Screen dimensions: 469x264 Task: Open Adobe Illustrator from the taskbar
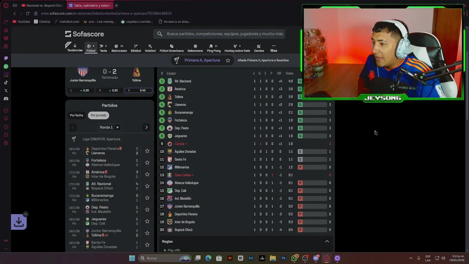[230, 258]
